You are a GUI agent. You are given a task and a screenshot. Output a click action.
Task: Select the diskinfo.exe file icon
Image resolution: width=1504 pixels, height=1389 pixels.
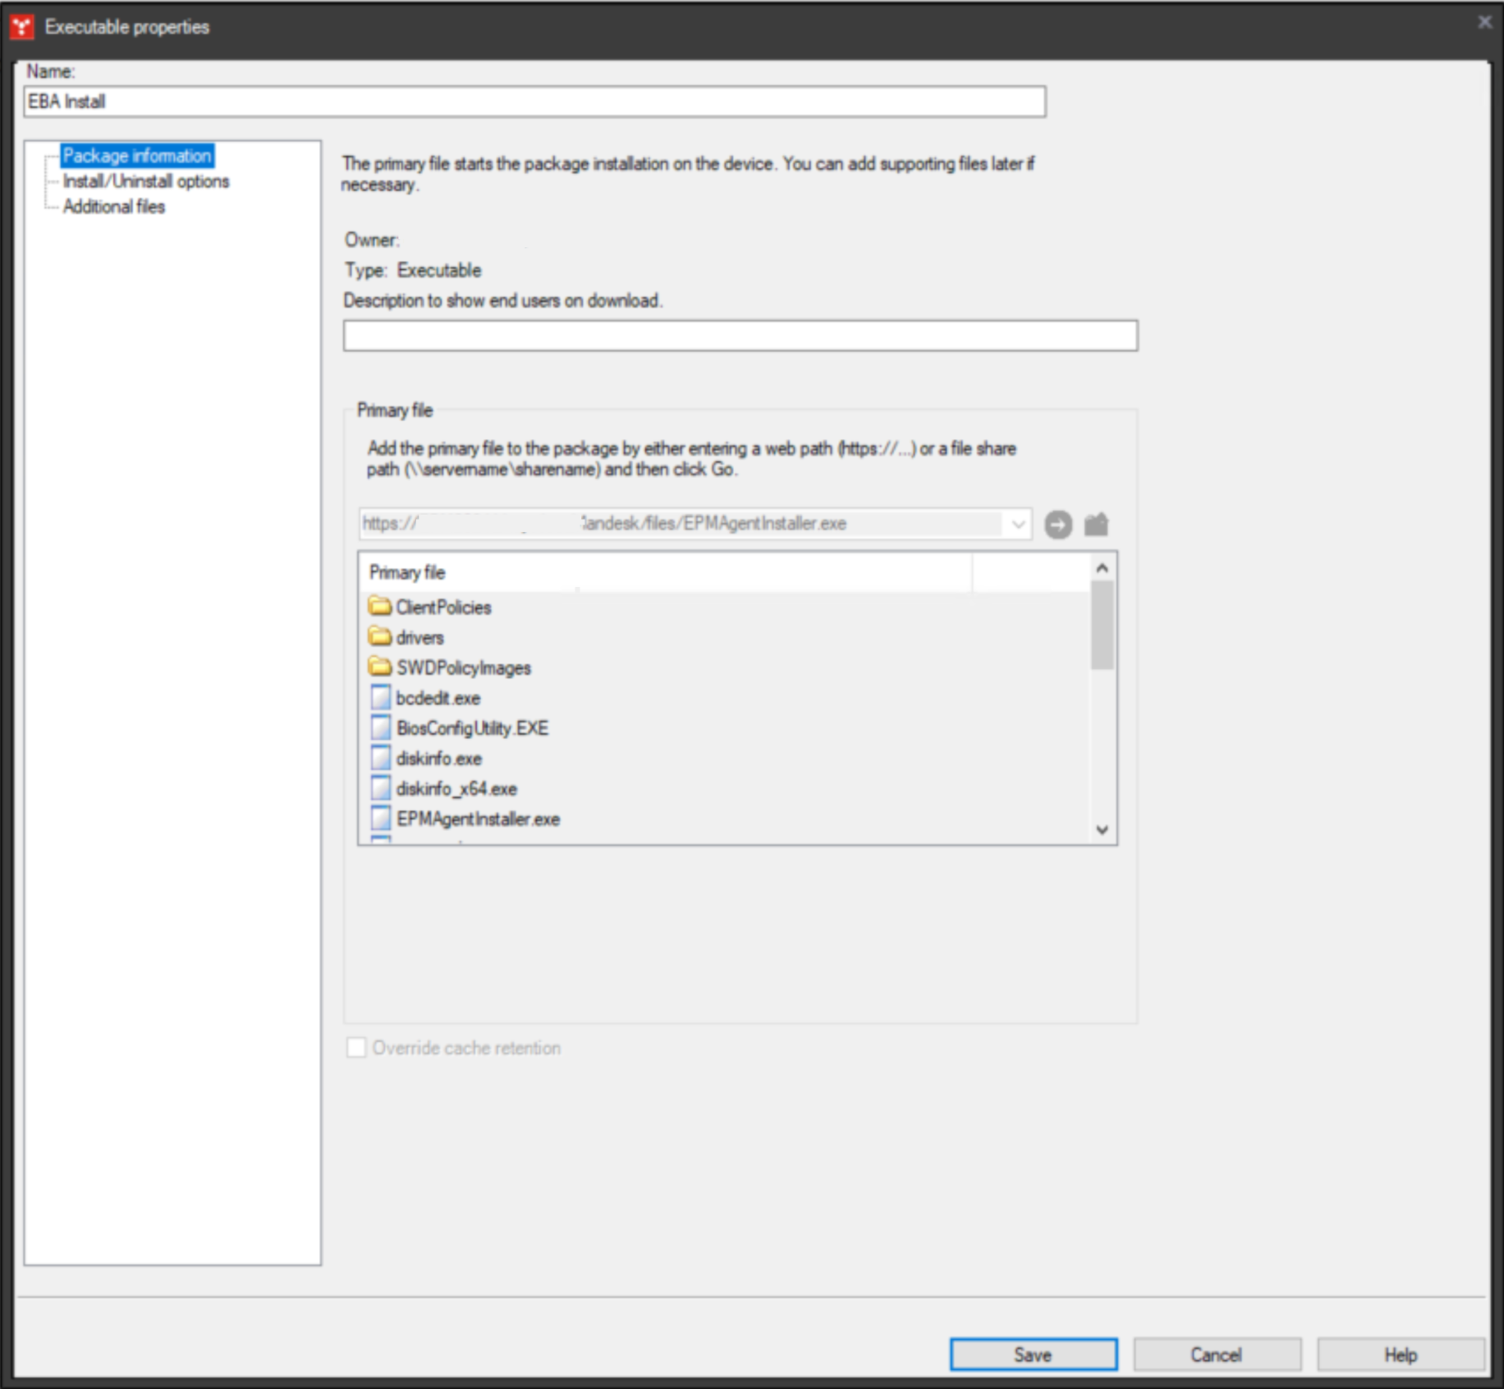[380, 758]
